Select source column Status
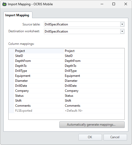Viewport: 132px width, 145px height. (x=39, y=96)
